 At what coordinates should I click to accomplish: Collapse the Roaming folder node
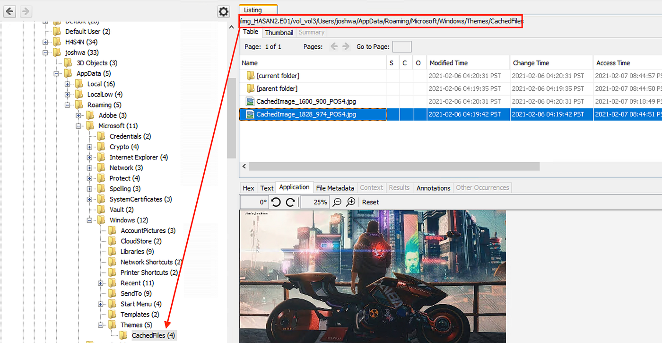click(x=67, y=105)
